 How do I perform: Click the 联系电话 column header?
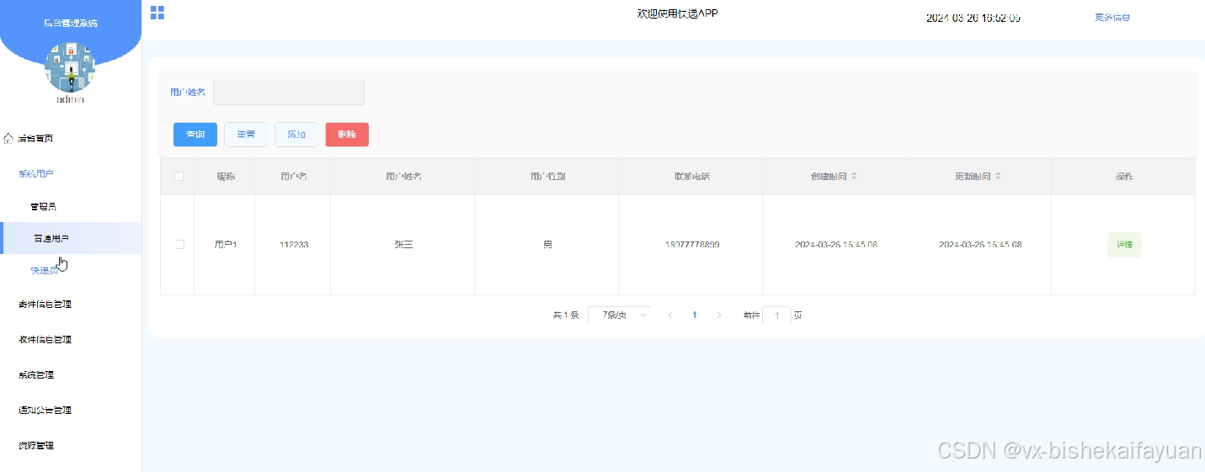(x=691, y=177)
